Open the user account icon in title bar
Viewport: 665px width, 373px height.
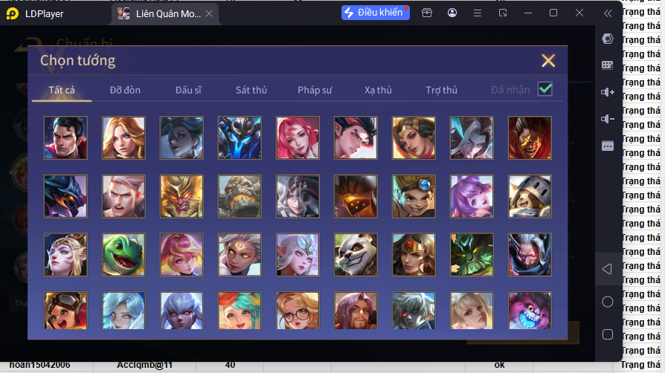tap(452, 13)
